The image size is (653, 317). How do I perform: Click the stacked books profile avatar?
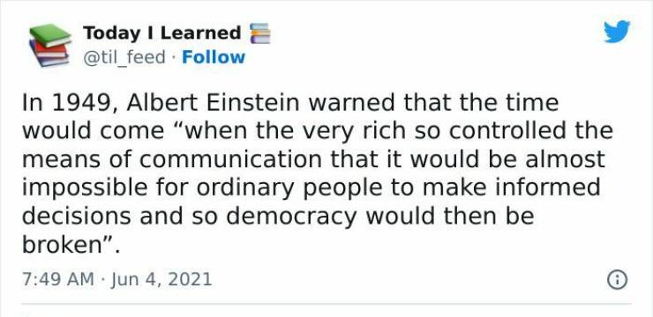pos(50,45)
